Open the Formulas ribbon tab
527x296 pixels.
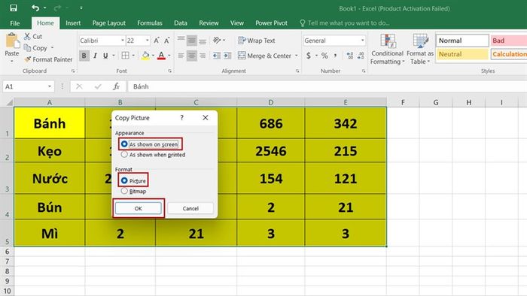click(150, 23)
